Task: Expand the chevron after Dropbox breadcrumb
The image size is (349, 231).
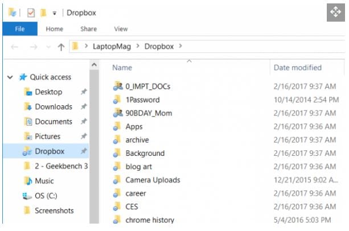Action: coord(180,46)
